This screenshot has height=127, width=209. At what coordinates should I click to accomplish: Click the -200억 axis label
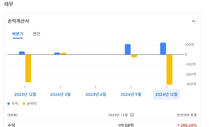[x=190, y=74]
